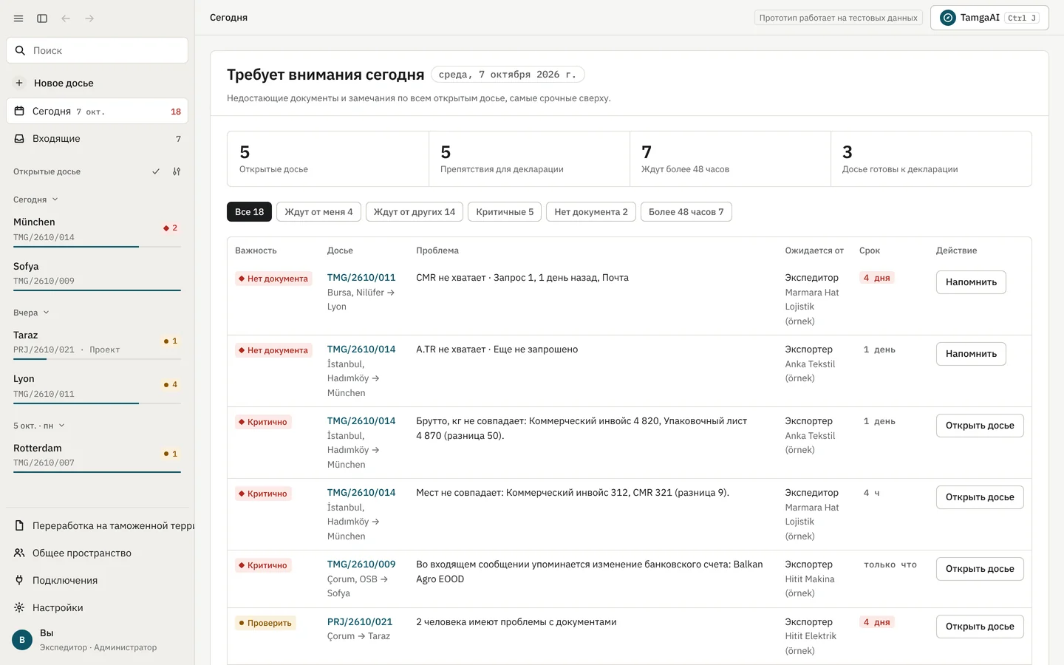Open dossier link PRJ/2610/021

[x=360, y=622]
